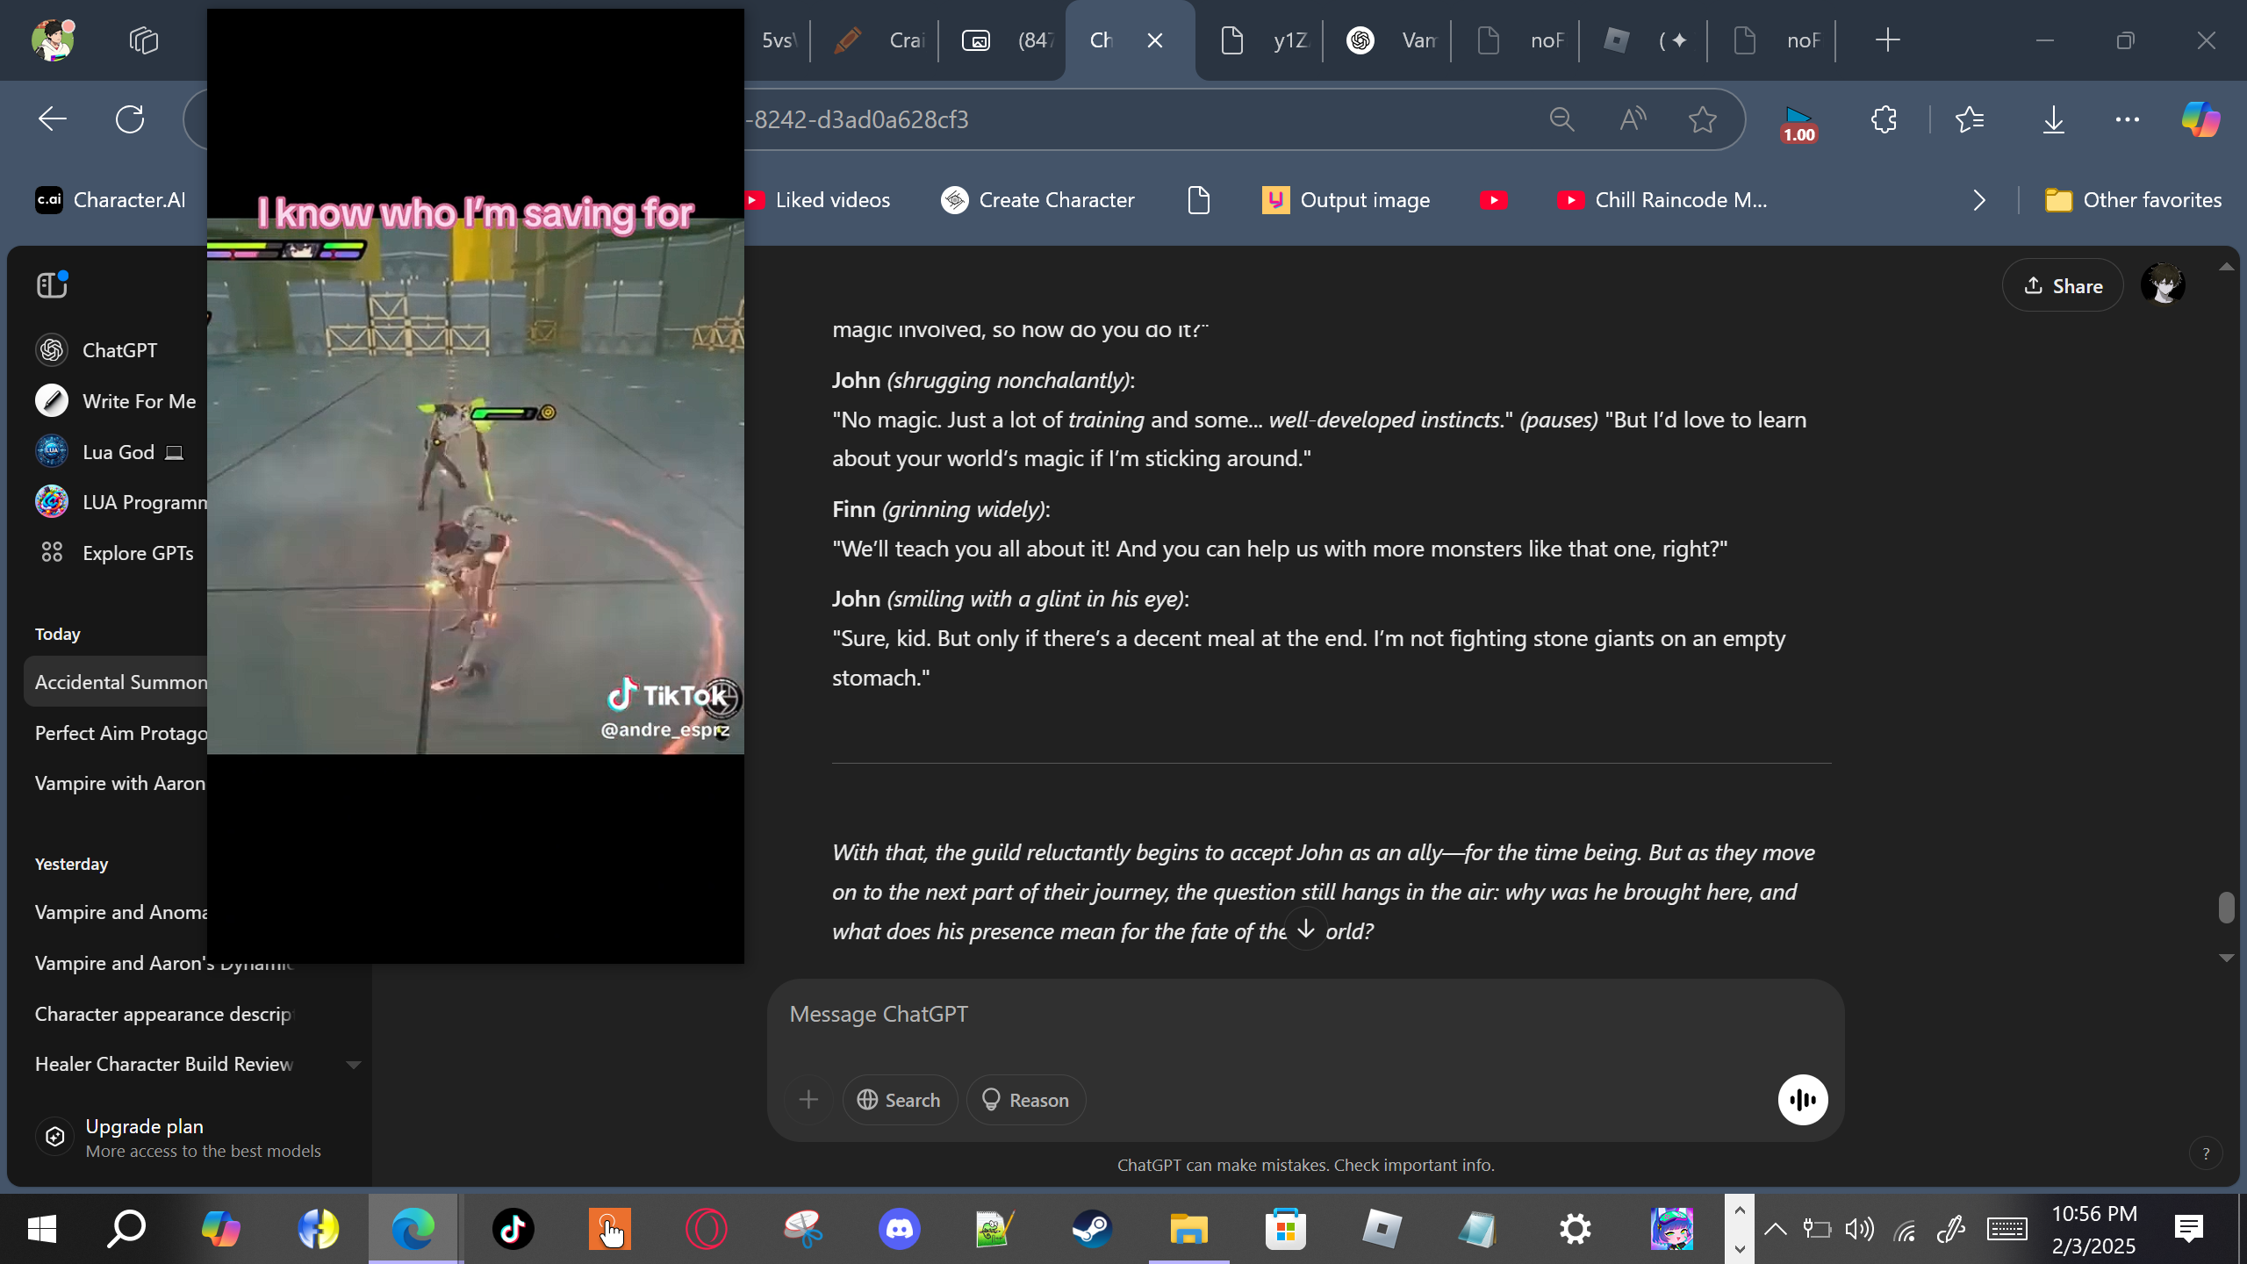The image size is (2247, 1264).
Task: Toggle the Search option in composer
Action: (899, 1100)
